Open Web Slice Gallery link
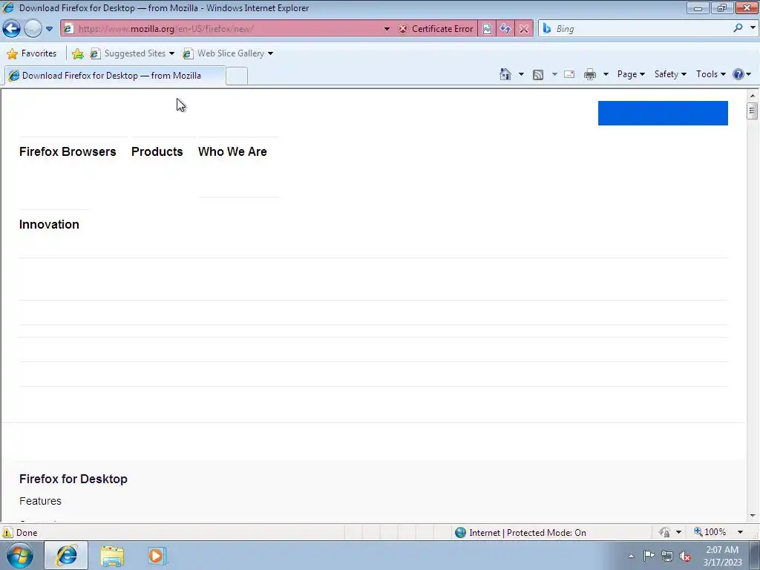The width and height of the screenshot is (760, 570). tap(223, 53)
